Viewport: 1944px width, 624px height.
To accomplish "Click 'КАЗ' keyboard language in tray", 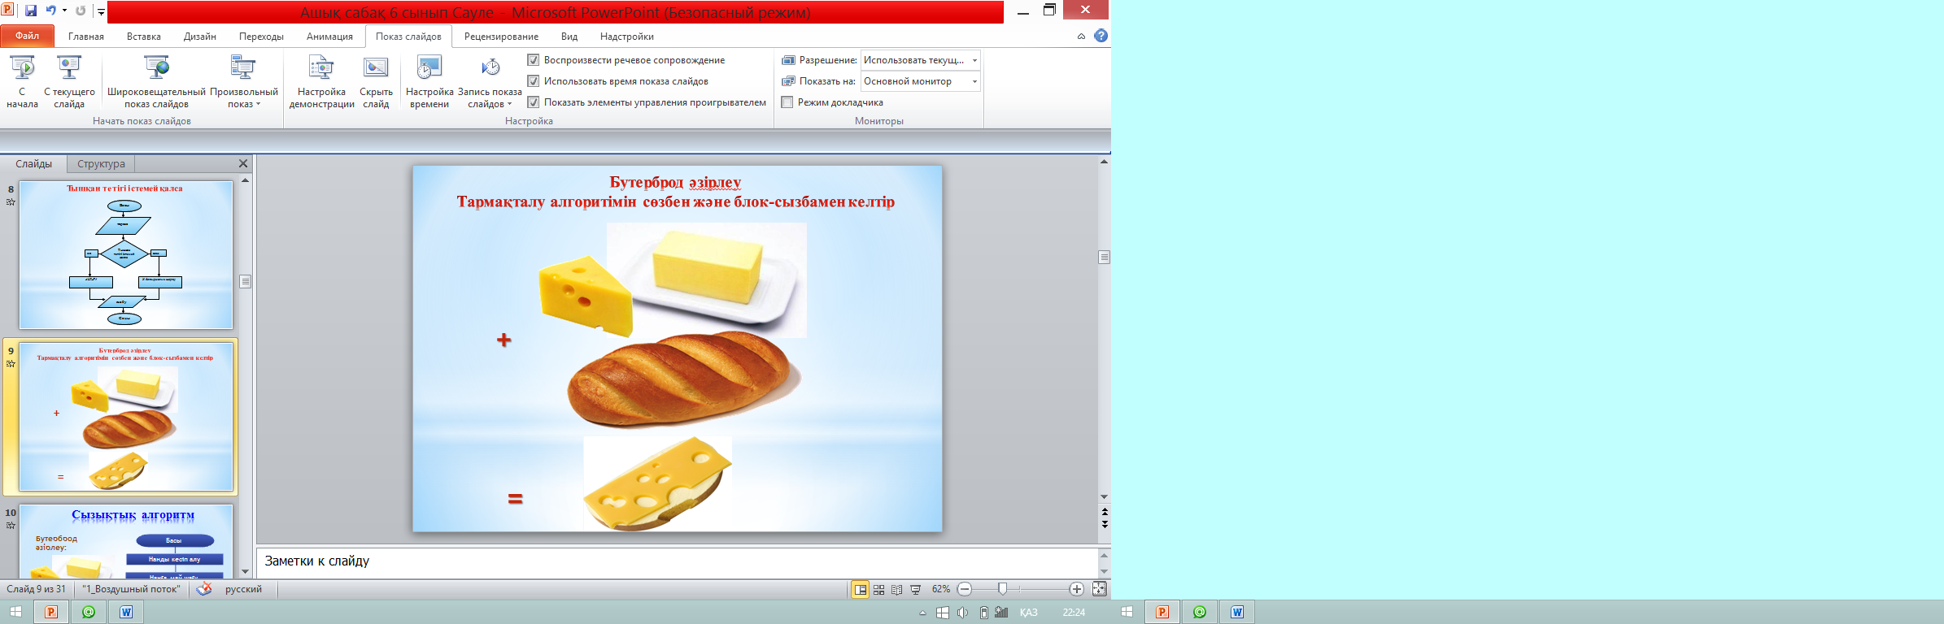I will tap(1028, 613).
